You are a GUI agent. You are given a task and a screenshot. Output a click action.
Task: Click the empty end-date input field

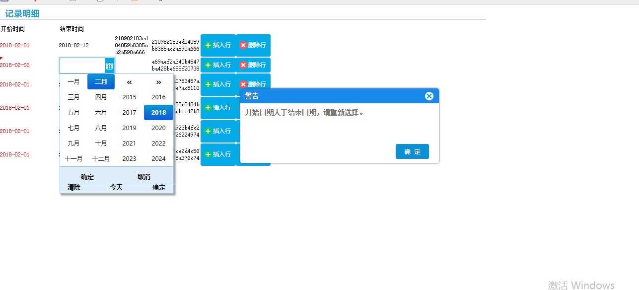click(82, 66)
